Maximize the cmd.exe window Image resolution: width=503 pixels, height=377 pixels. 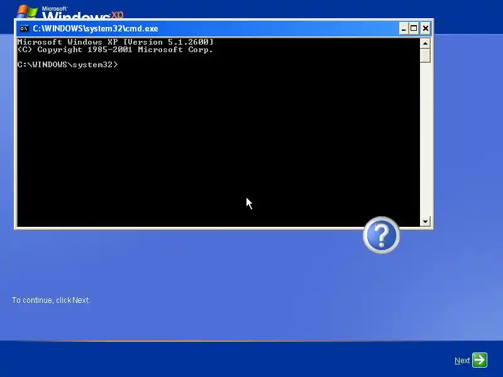coord(414,28)
